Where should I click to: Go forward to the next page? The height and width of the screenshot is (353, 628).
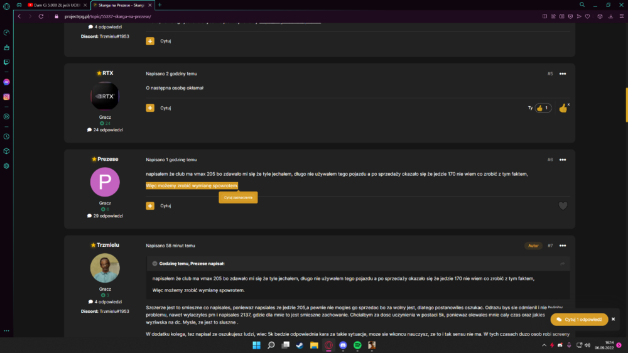tap(30, 16)
